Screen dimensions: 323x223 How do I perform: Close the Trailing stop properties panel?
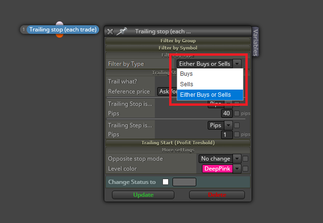click(110, 31)
